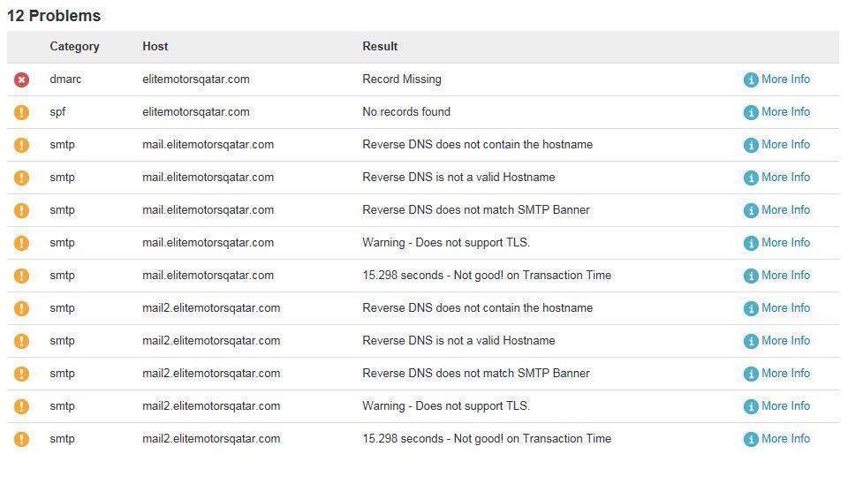
Task: Click the Record Missing result text
Action: [402, 79]
